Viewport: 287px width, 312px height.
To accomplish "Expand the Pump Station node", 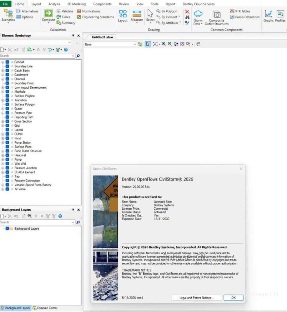I will [x=3, y=143].
